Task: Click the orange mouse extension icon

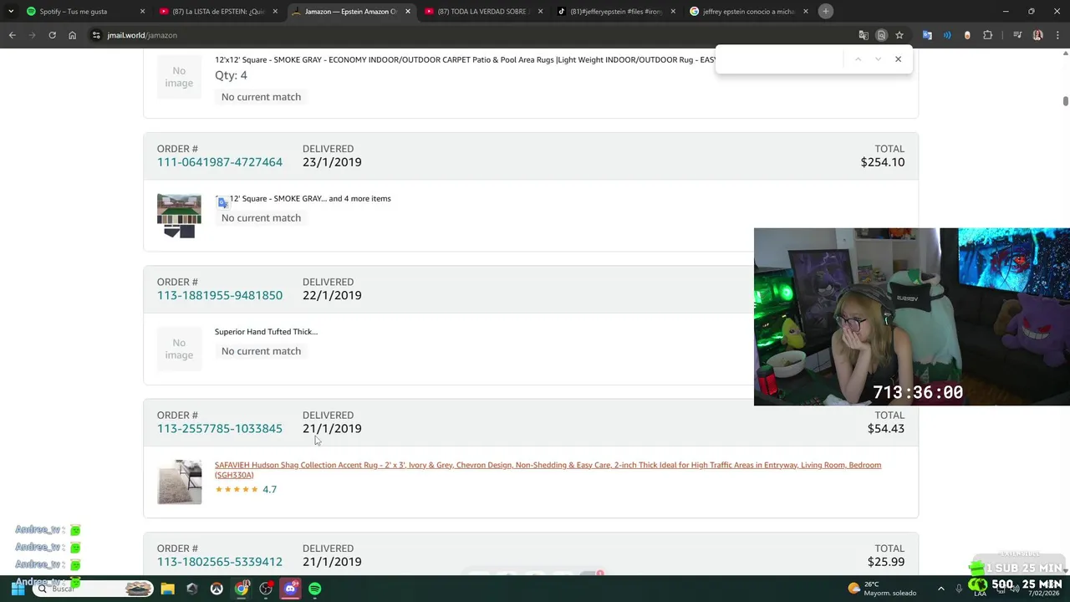Action: tap(967, 35)
